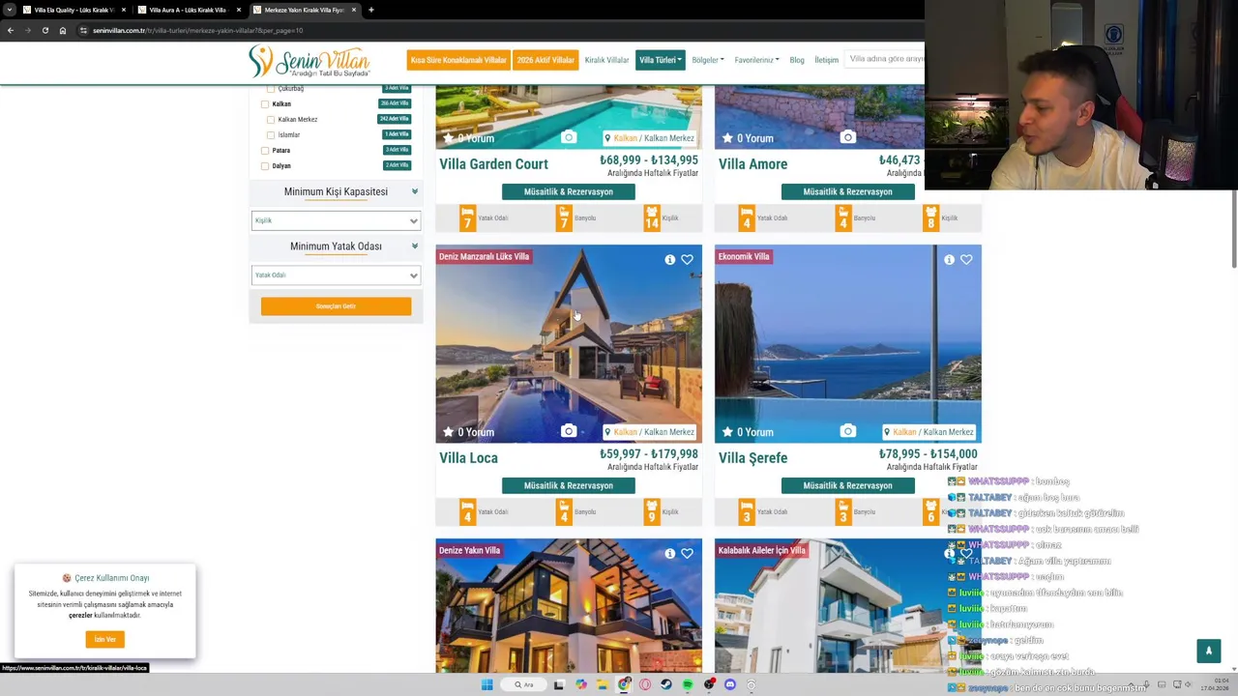1238x696 pixels.
Task: Check the Patara region checkbox
Action: tap(265, 150)
